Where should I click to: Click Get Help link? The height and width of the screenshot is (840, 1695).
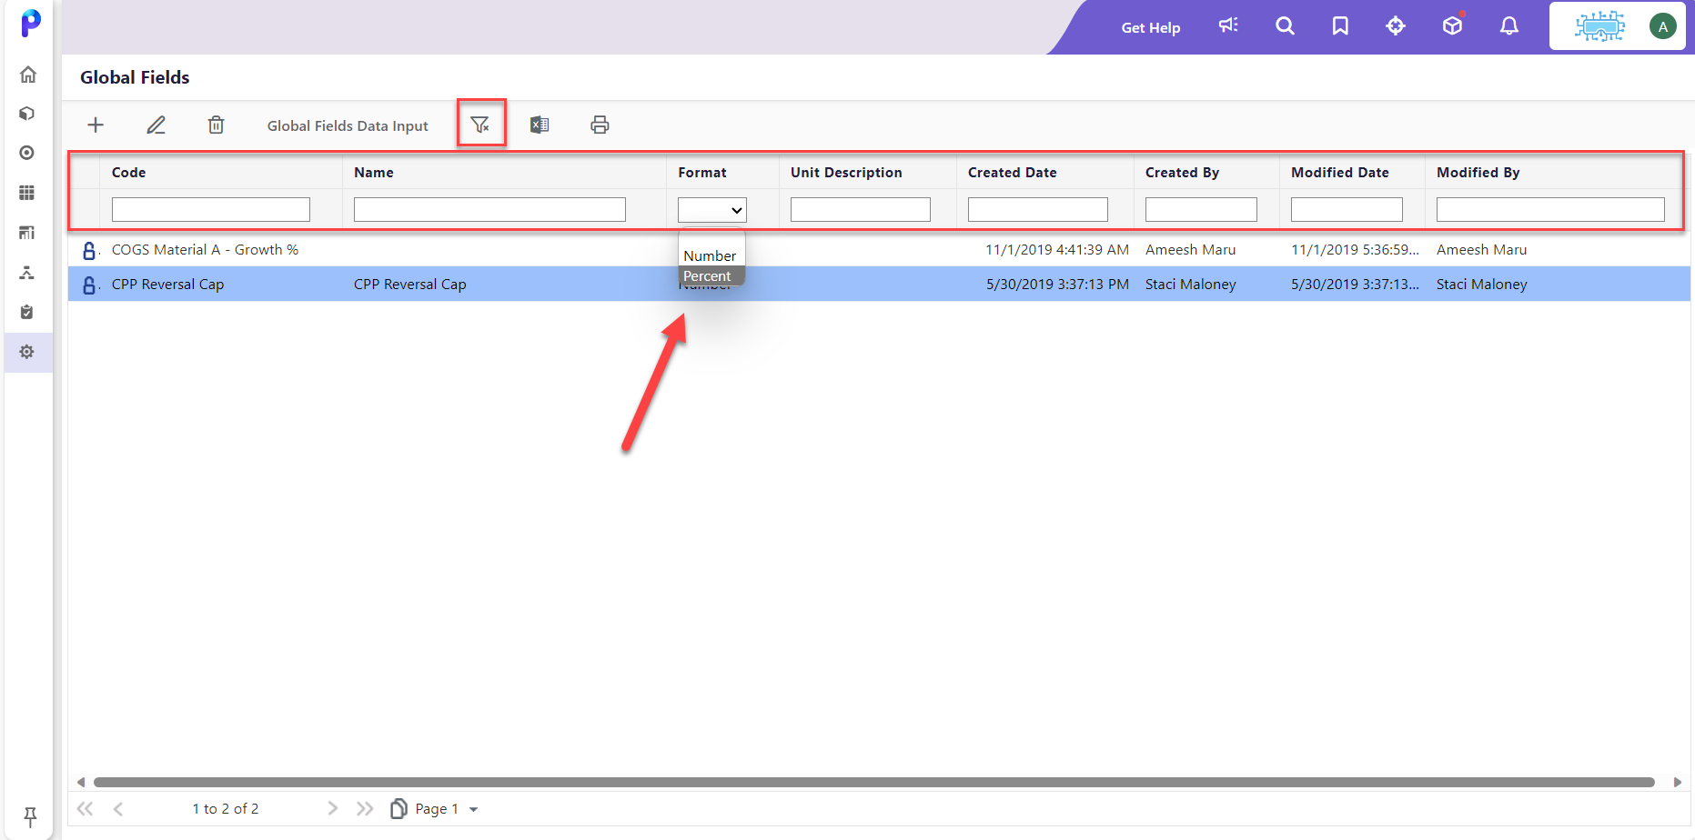[x=1150, y=27]
